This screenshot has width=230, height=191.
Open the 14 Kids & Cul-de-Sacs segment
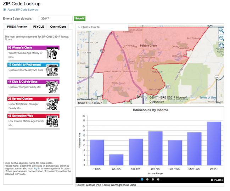(23, 82)
